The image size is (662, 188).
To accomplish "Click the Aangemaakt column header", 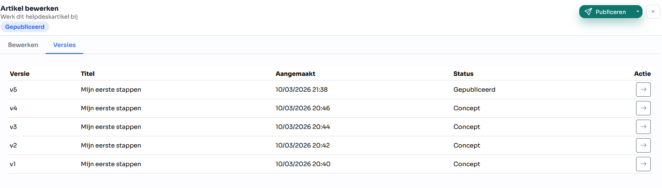I will pos(296,74).
